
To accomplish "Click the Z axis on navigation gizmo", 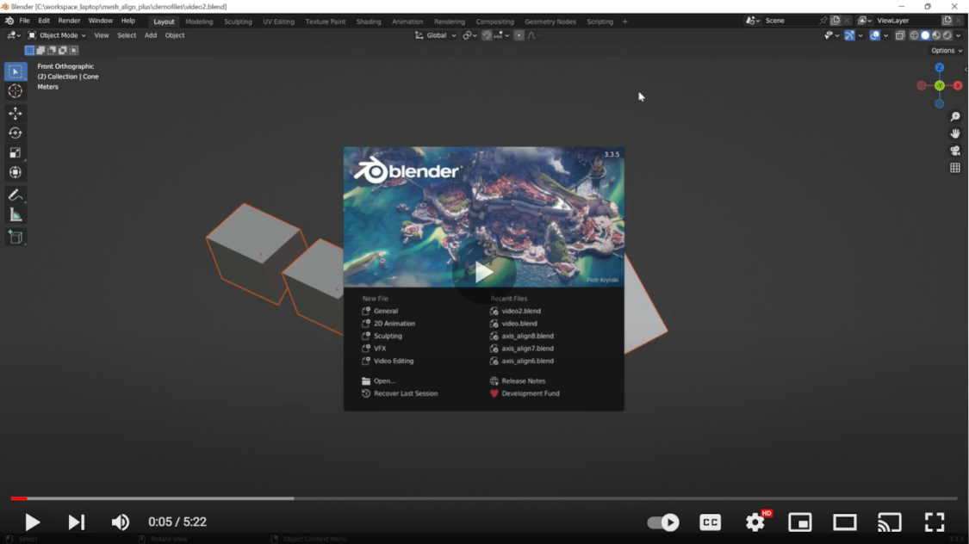I will pos(940,68).
